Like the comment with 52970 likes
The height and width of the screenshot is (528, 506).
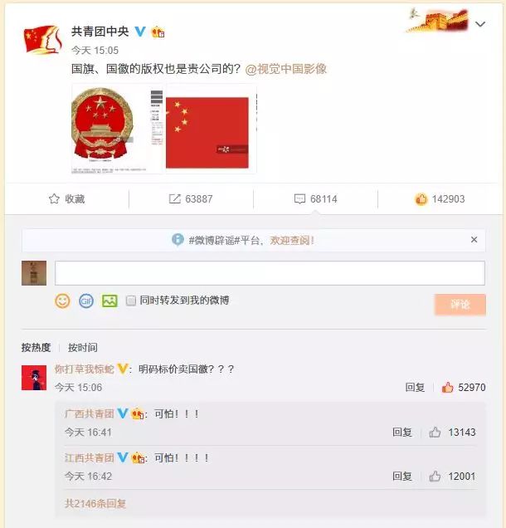coord(447,387)
